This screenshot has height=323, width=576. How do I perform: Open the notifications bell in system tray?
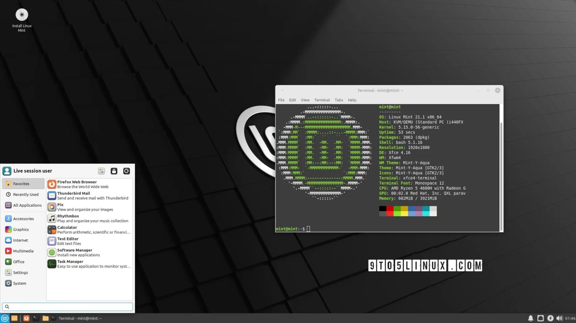pyautogui.click(x=530, y=318)
